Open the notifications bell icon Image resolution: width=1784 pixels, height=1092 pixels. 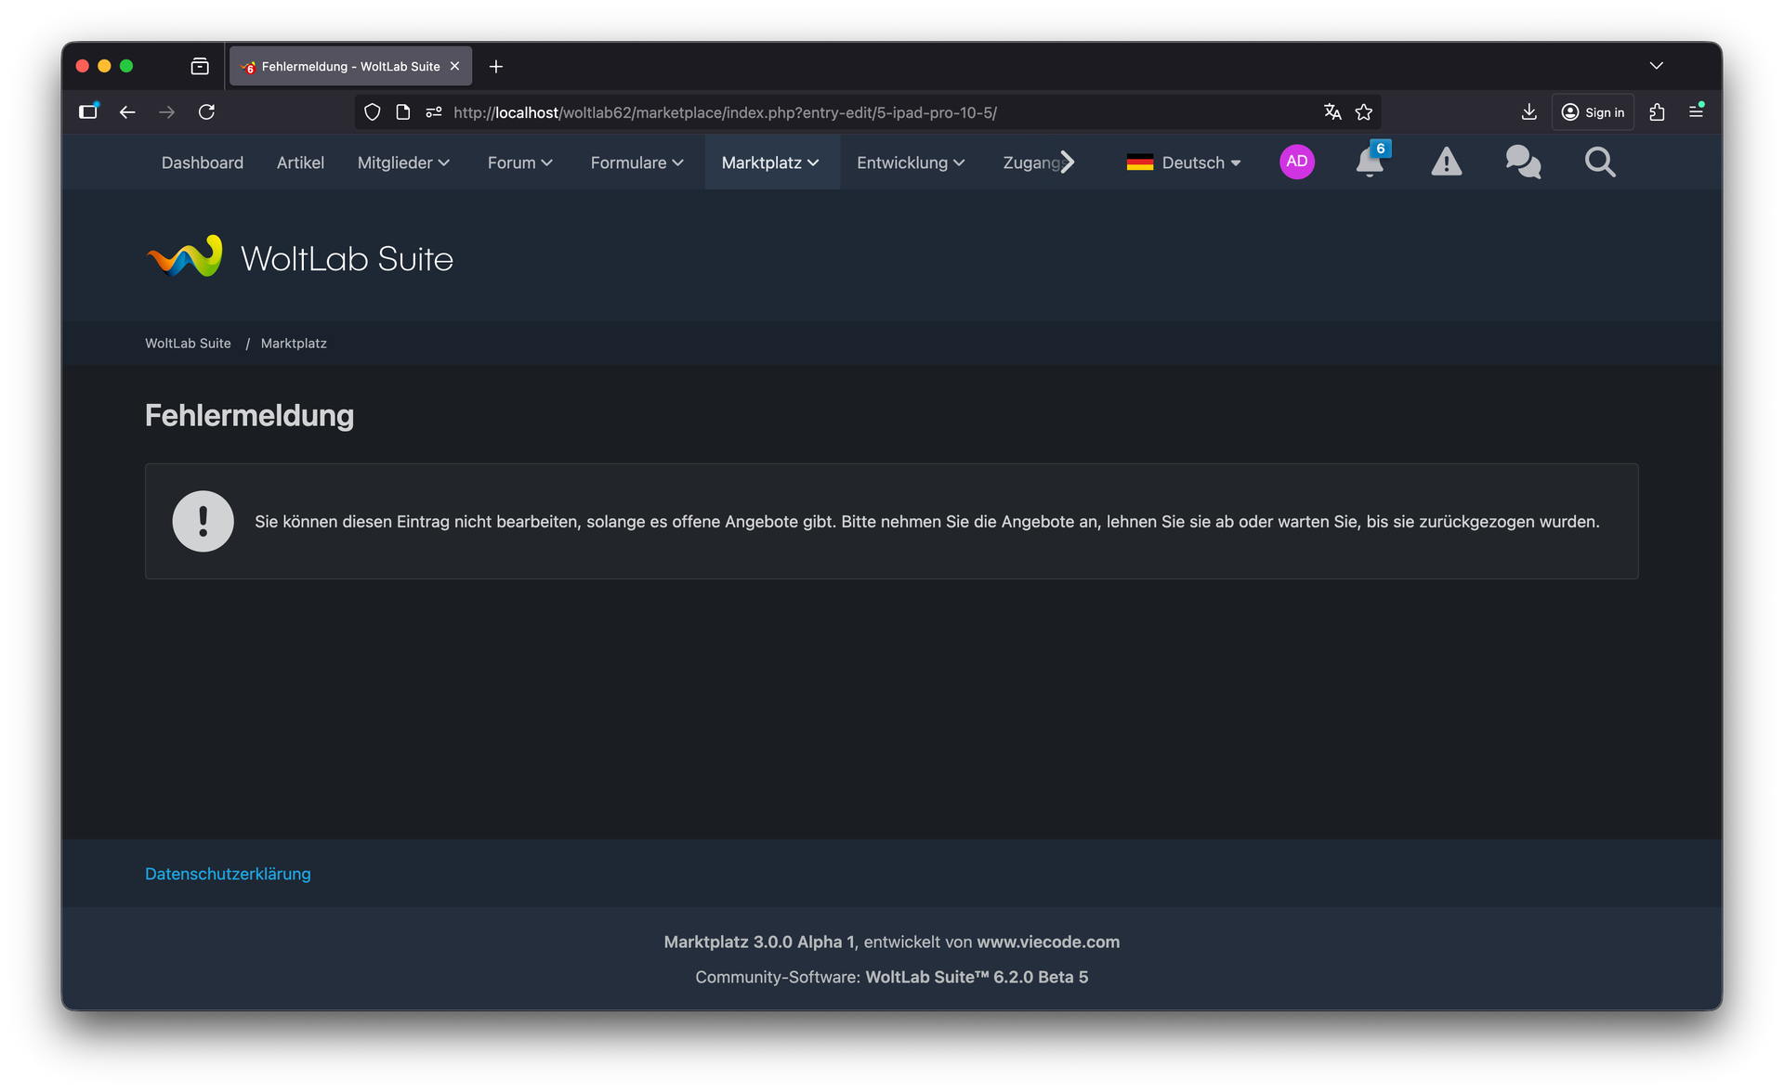(1369, 162)
